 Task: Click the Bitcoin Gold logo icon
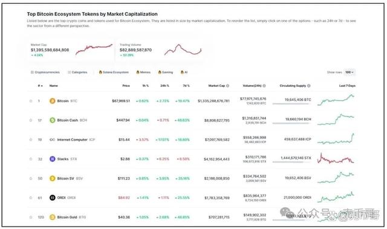click(x=53, y=217)
